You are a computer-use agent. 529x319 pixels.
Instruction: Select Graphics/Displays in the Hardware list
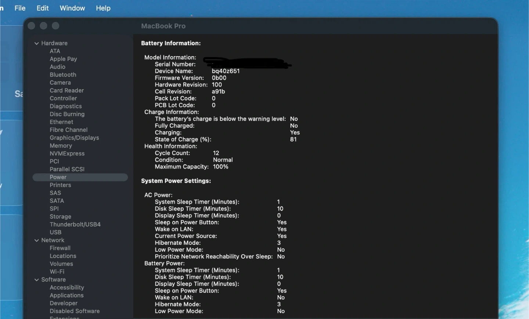tap(74, 138)
